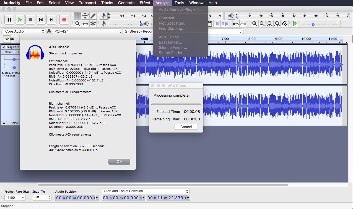Open the Transport menu
Image resolution: width=353 pixels, height=209 pixels.
(x=87, y=3)
